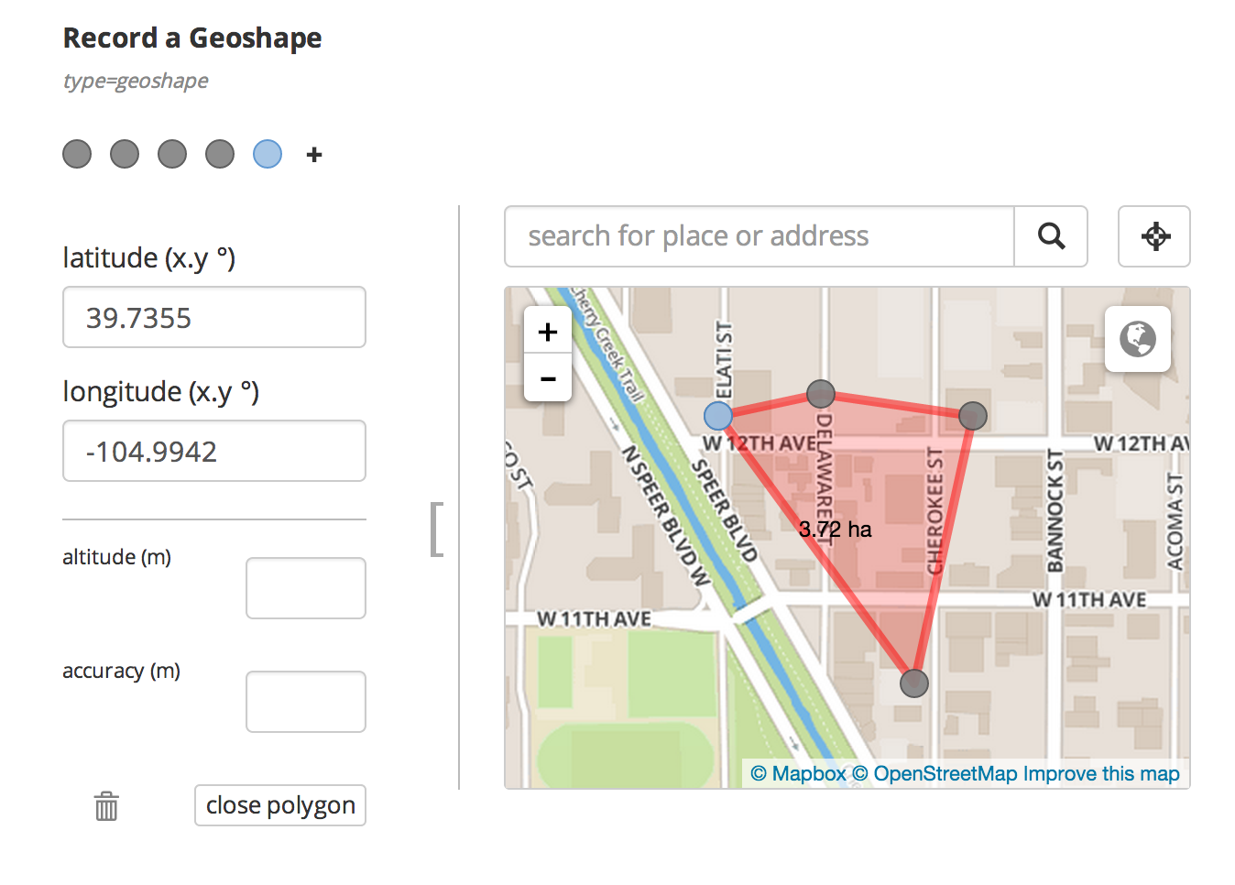Zoom in on the map

click(548, 332)
